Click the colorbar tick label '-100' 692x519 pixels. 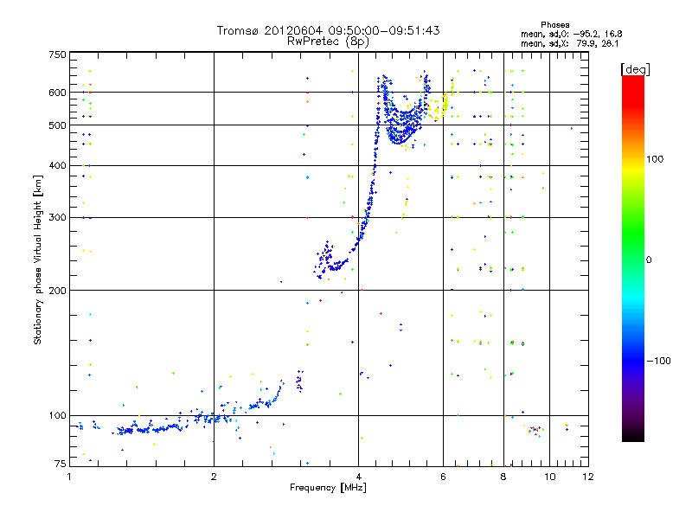[x=658, y=361]
